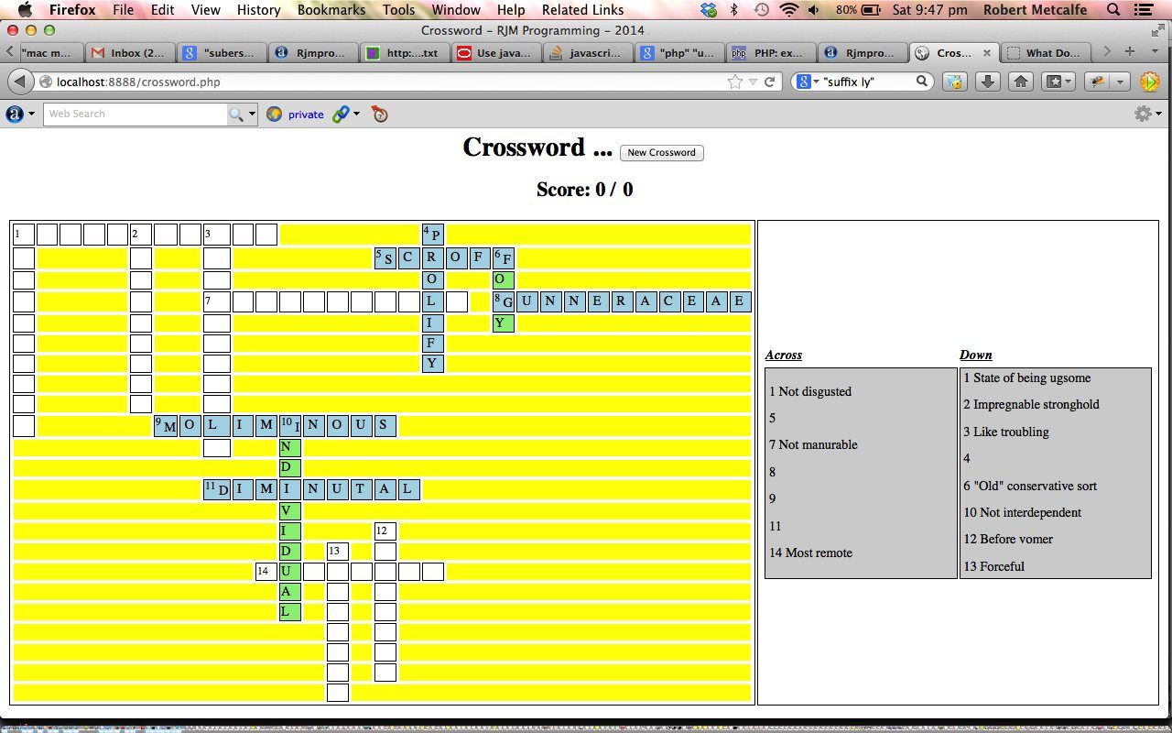
Task: Go to the Home page icon
Action: tap(1021, 82)
